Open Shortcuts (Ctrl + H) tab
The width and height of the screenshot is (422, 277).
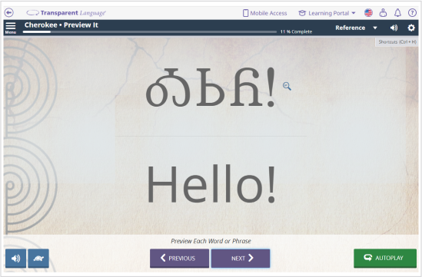(x=397, y=42)
